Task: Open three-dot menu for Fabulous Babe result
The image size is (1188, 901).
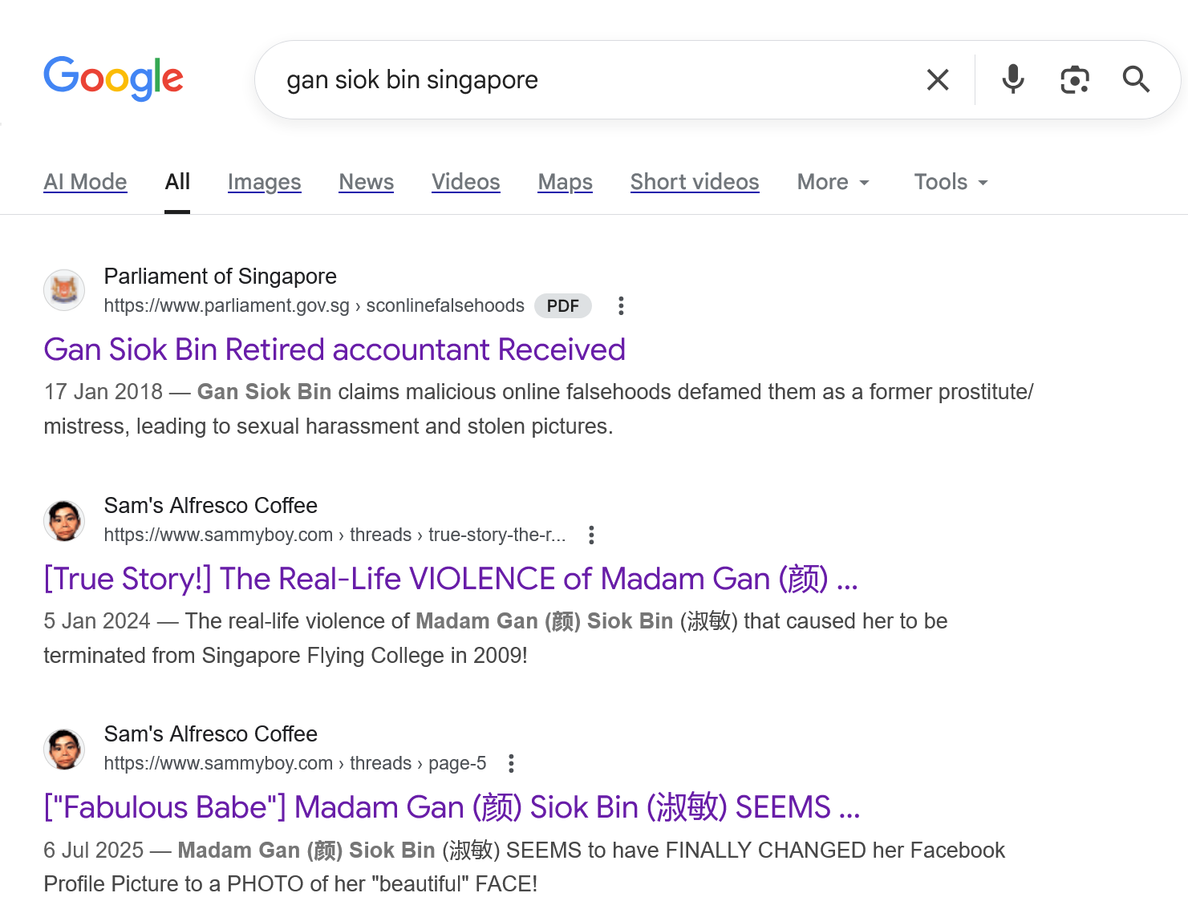Action: (x=511, y=763)
